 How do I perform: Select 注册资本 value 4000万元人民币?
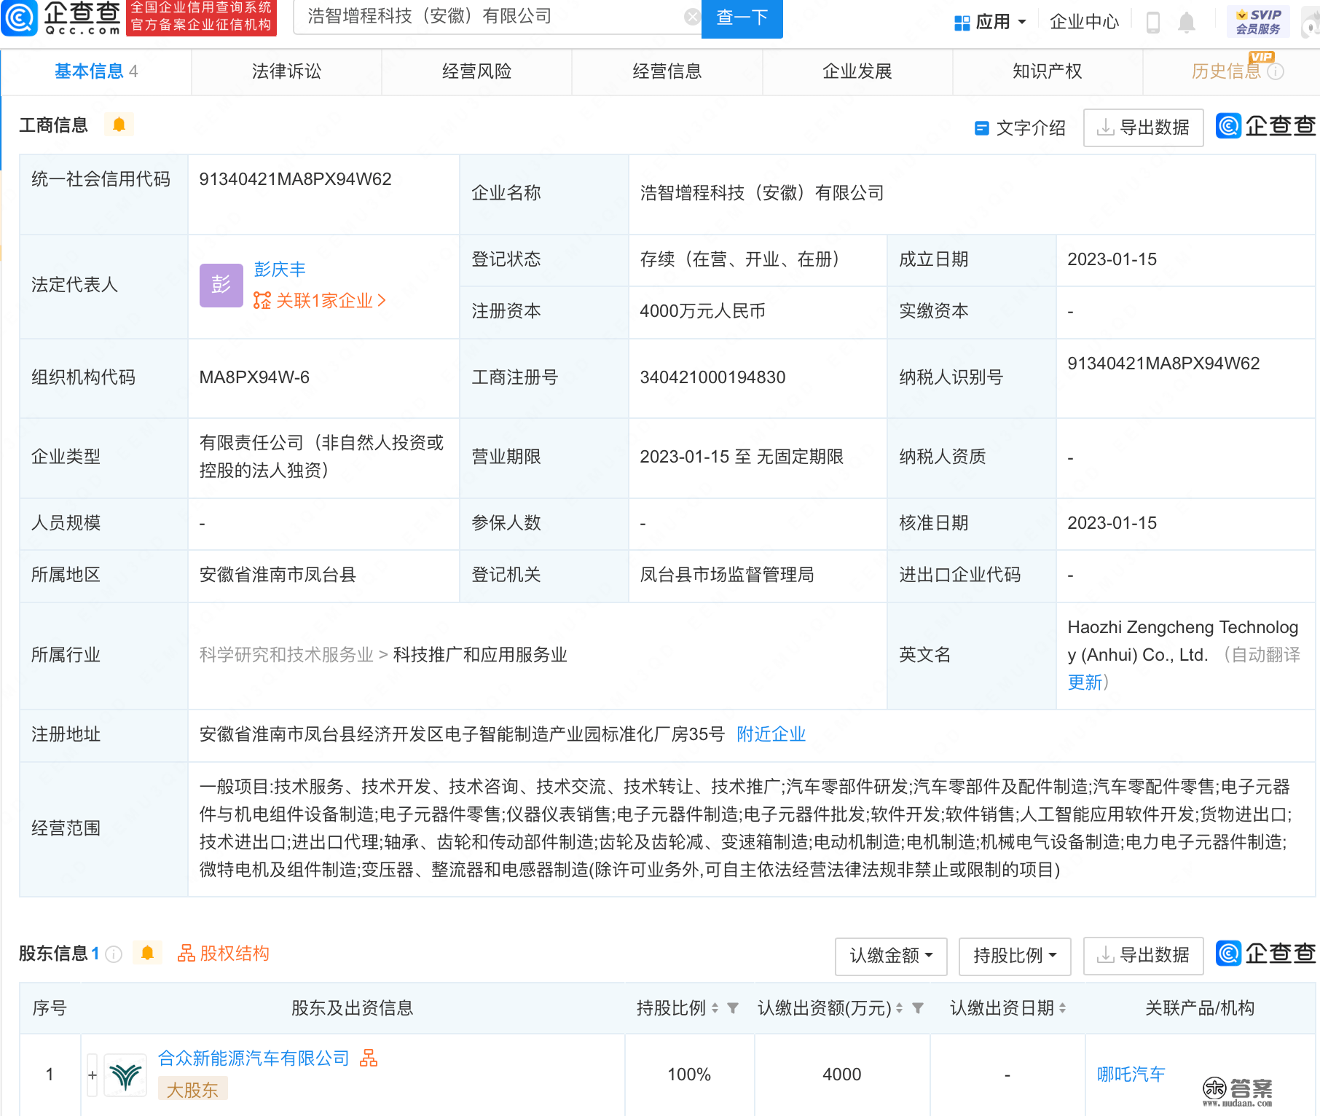(702, 311)
